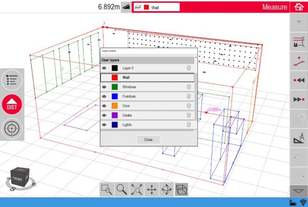Hide the Windows layer via eye icon
Image resolution: width=308 pixels, height=207 pixels.
(x=104, y=87)
